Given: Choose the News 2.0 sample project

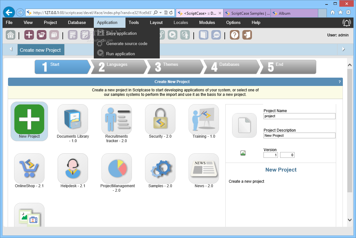Looking at the screenshot, I should click(x=204, y=168).
